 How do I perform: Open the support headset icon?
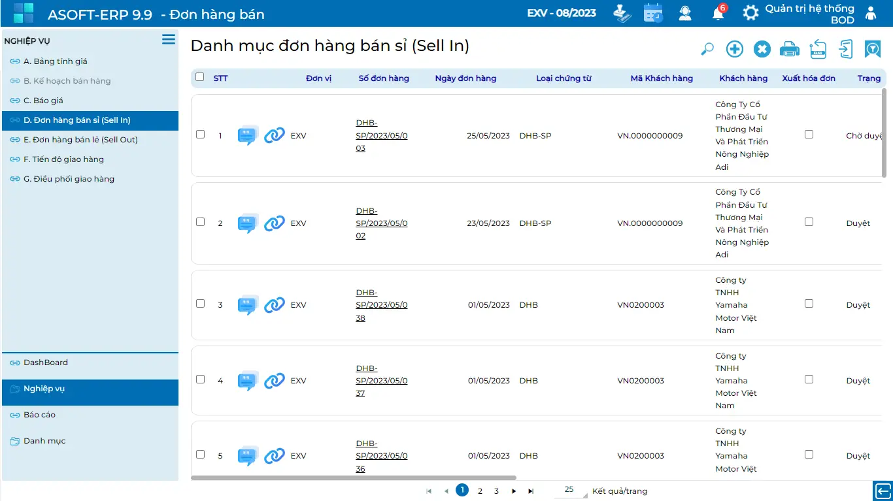(685, 13)
